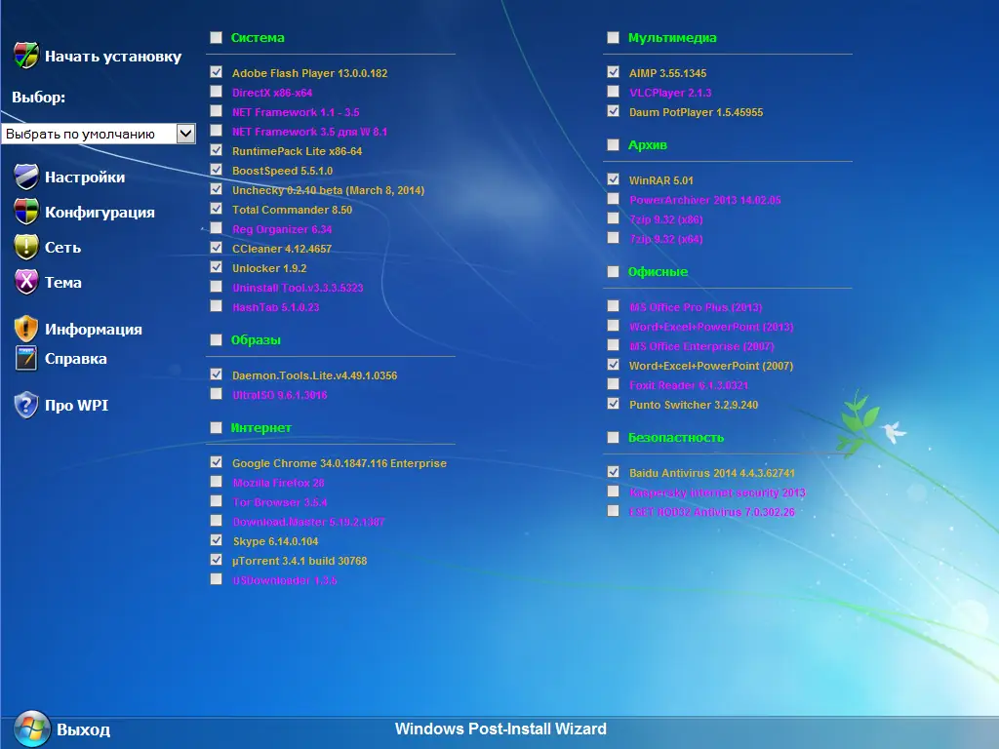The image size is (999, 749).
Task: Uncheck Unlocker 1.9.2 checkbox
Action: click(x=216, y=267)
